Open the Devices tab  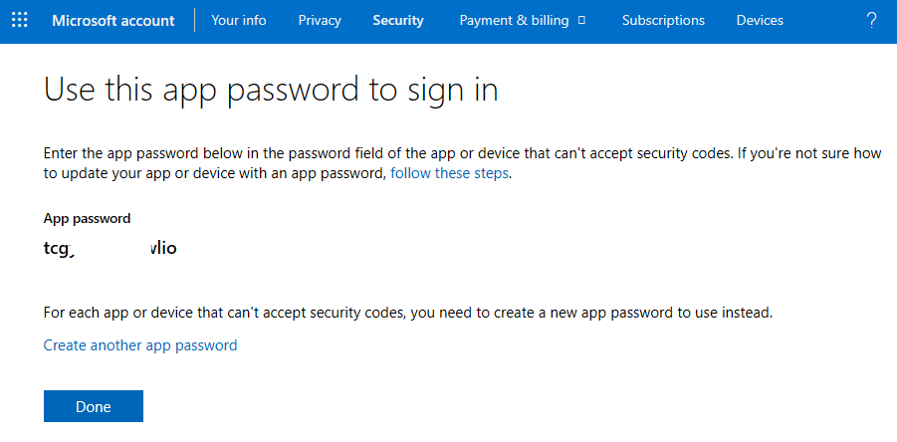click(x=760, y=20)
